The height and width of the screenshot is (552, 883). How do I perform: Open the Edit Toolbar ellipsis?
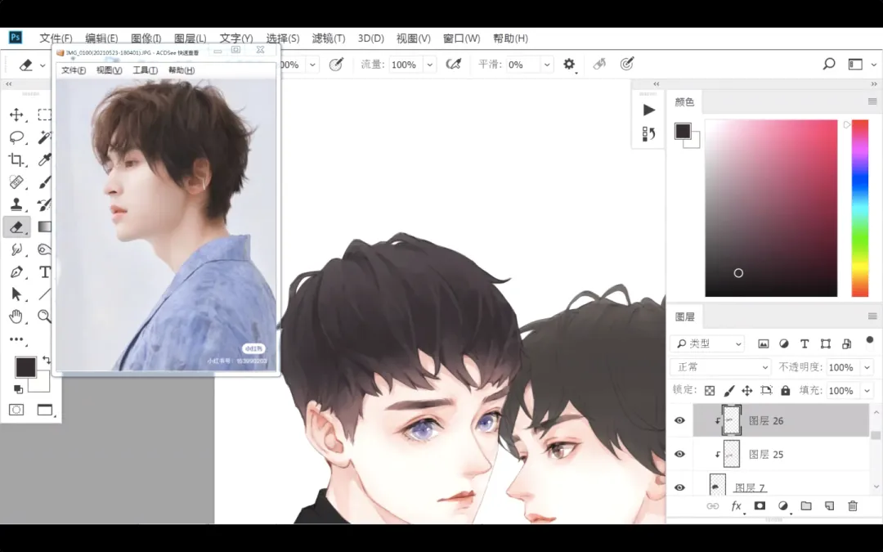pos(16,339)
